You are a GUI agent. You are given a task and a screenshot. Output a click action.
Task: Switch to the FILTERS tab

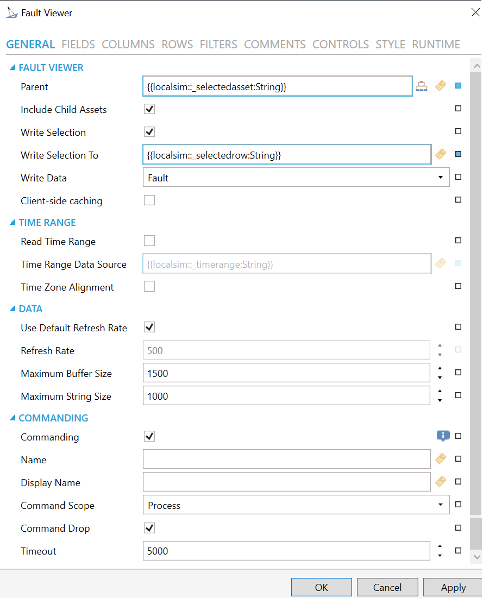click(x=218, y=45)
